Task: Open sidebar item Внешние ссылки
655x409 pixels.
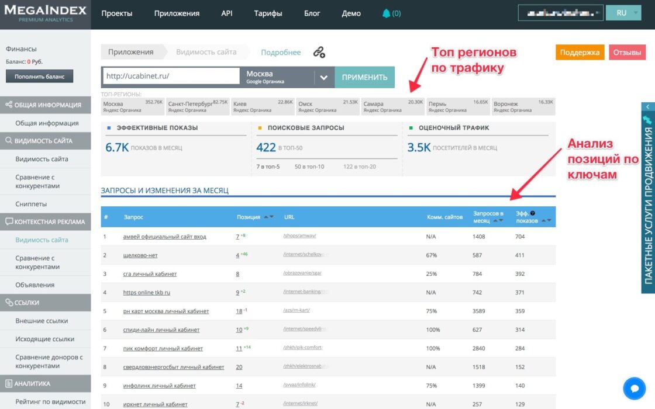Action: coord(42,321)
